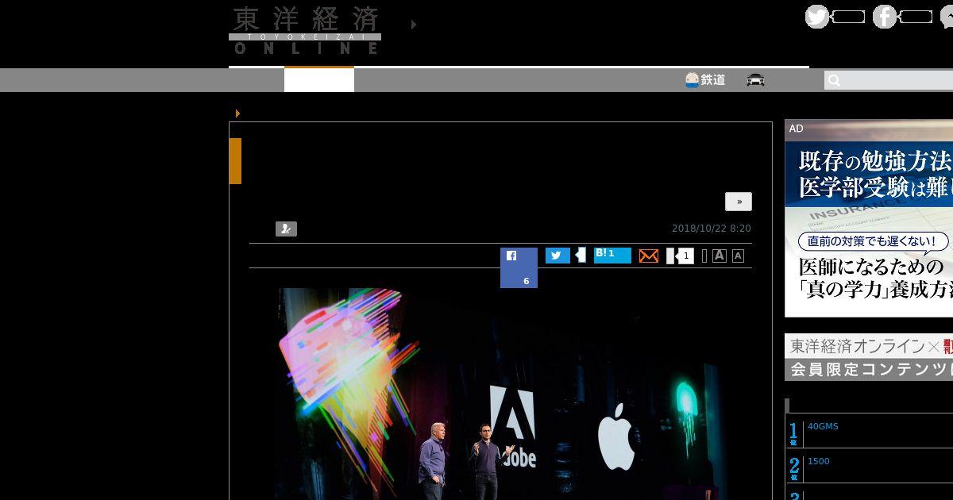Select the smaller A font size

coord(738,256)
